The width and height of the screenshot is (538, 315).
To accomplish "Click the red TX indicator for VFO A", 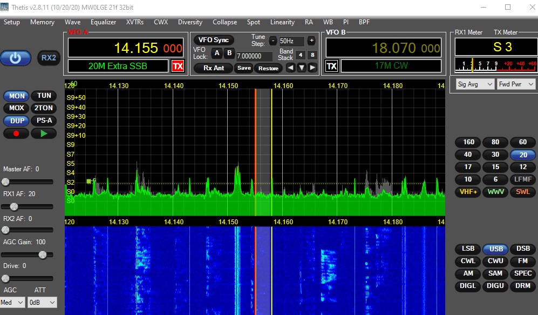I will (x=178, y=66).
